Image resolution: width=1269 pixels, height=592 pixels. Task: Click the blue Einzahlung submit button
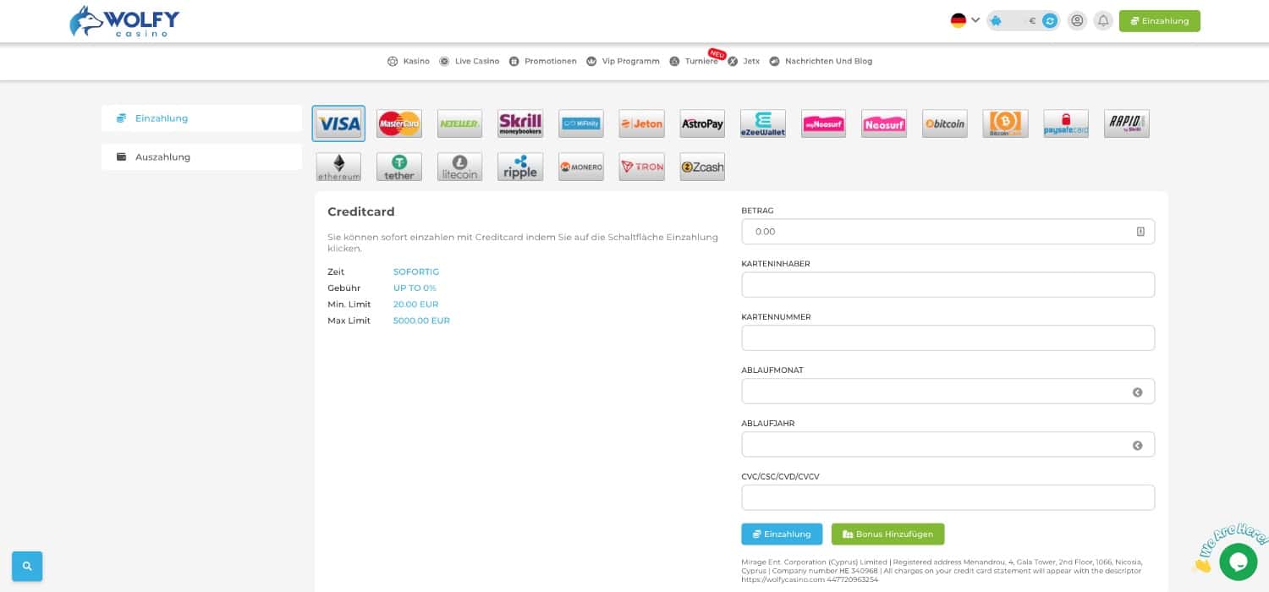tap(781, 534)
